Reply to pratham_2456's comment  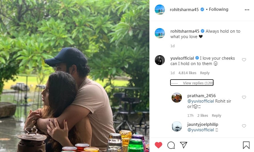point(216,116)
